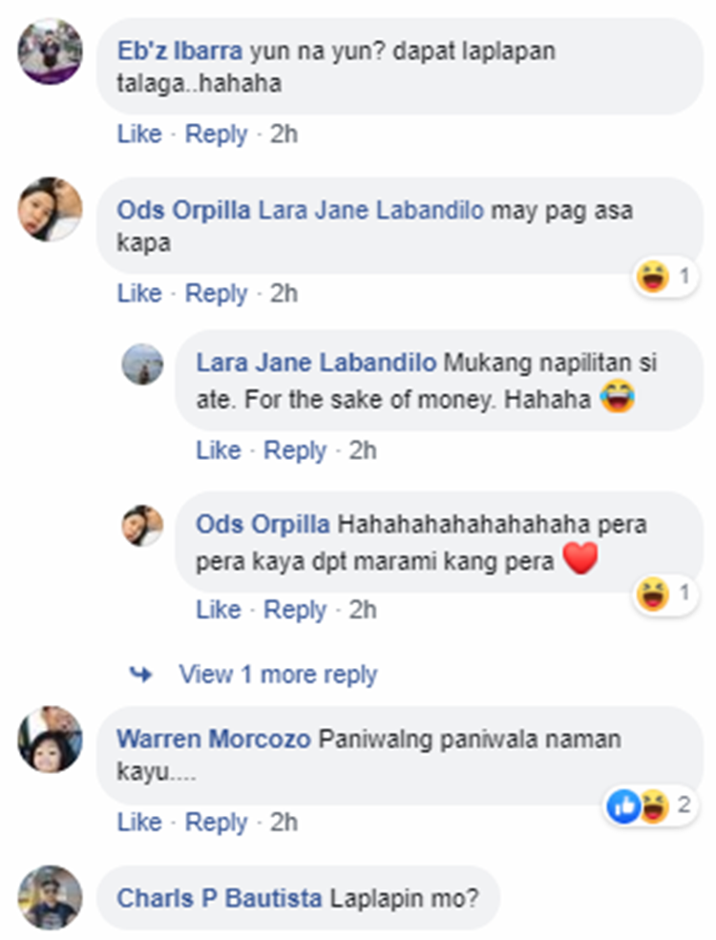Open Lara Jane Labandilo's small reply avatar
The width and height of the screenshot is (716, 940).
click(142, 364)
